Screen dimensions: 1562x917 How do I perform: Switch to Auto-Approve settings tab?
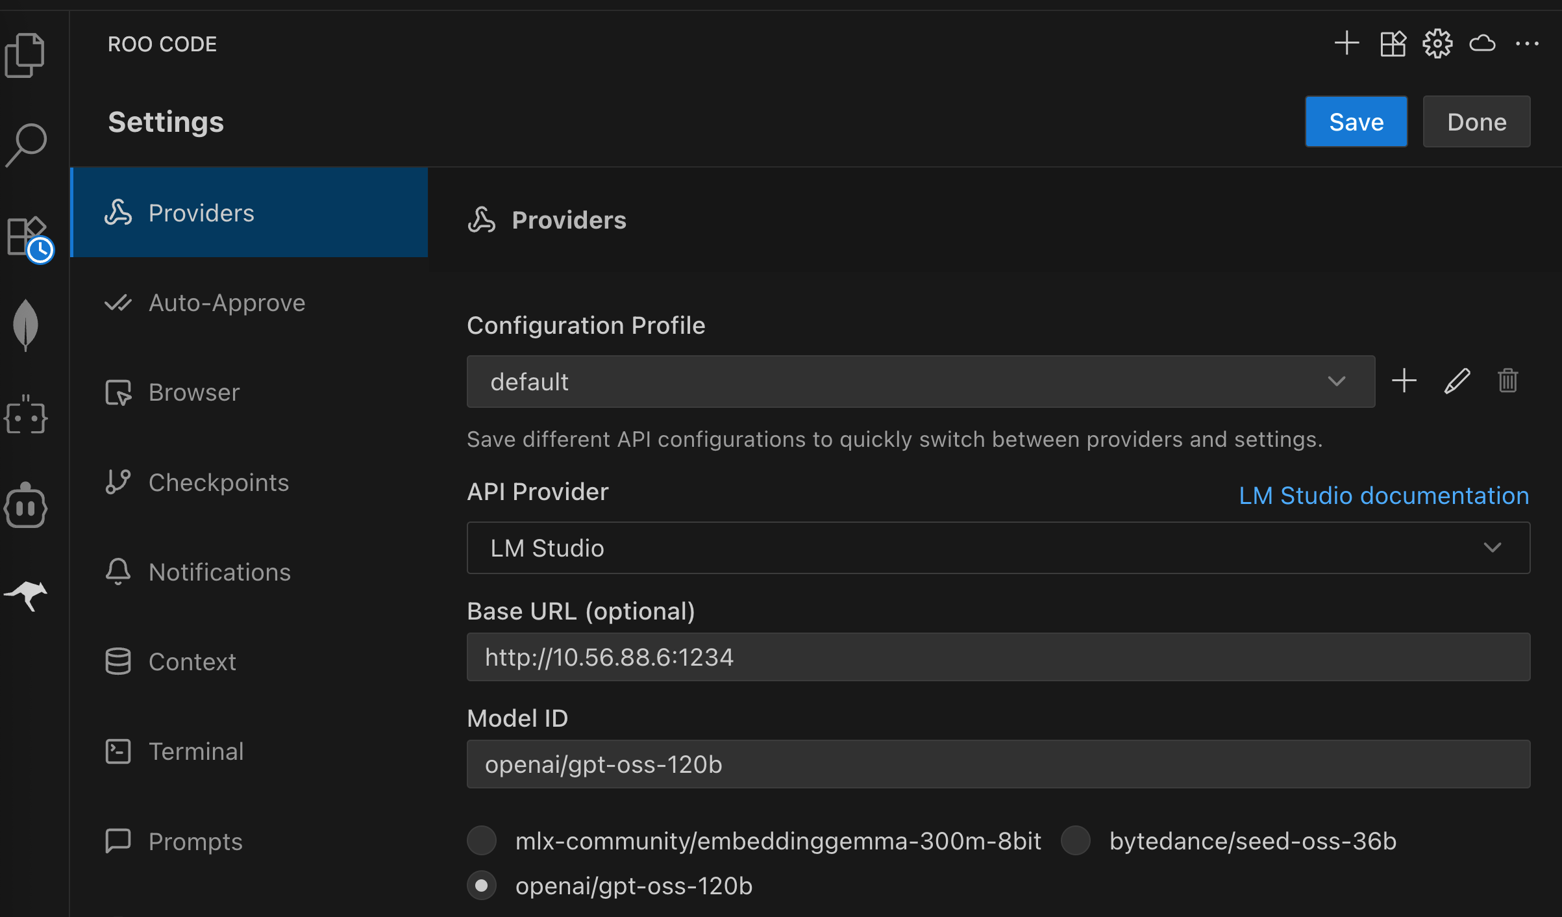(x=227, y=303)
